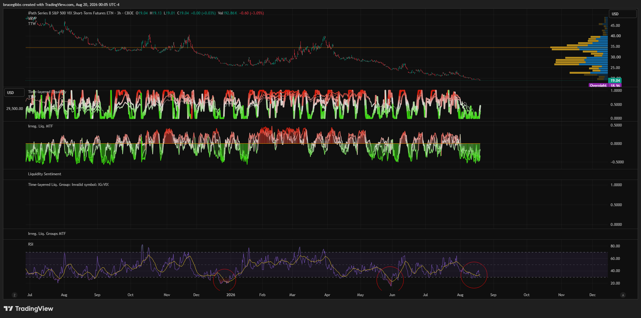
Task: Click the A auto-scale icon on the time axis
Action: click(x=623, y=295)
